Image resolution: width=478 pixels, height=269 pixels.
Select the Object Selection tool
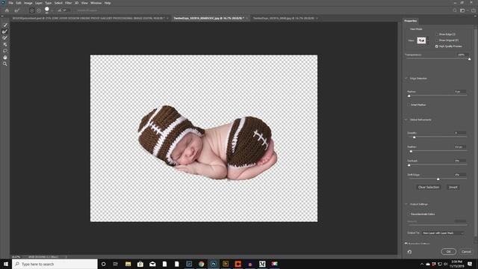point(5,44)
